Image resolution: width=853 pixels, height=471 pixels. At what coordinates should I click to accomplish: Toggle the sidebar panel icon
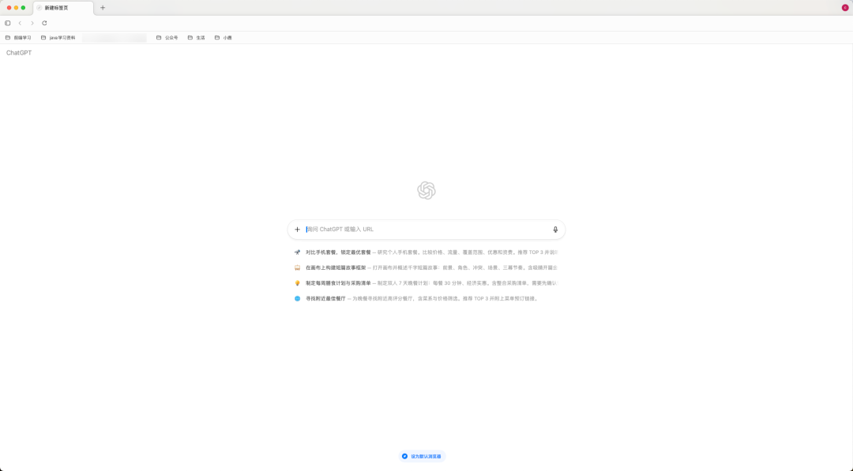[8, 23]
